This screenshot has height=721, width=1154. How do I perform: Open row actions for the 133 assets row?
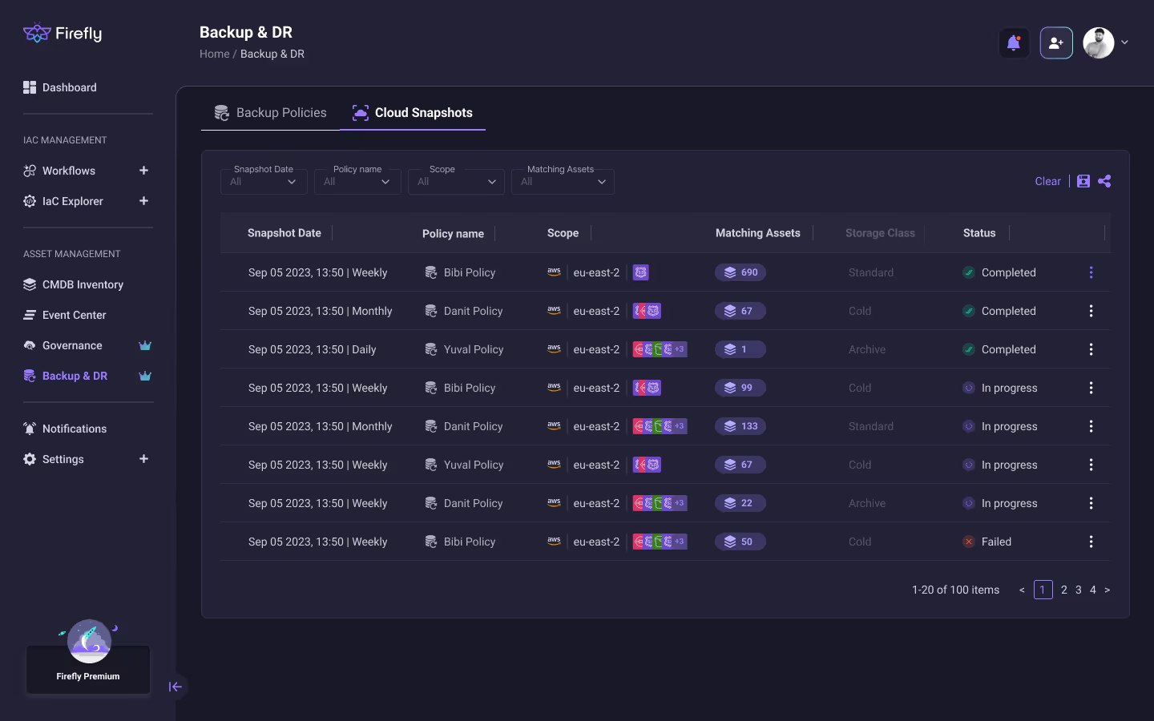coord(1091,426)
